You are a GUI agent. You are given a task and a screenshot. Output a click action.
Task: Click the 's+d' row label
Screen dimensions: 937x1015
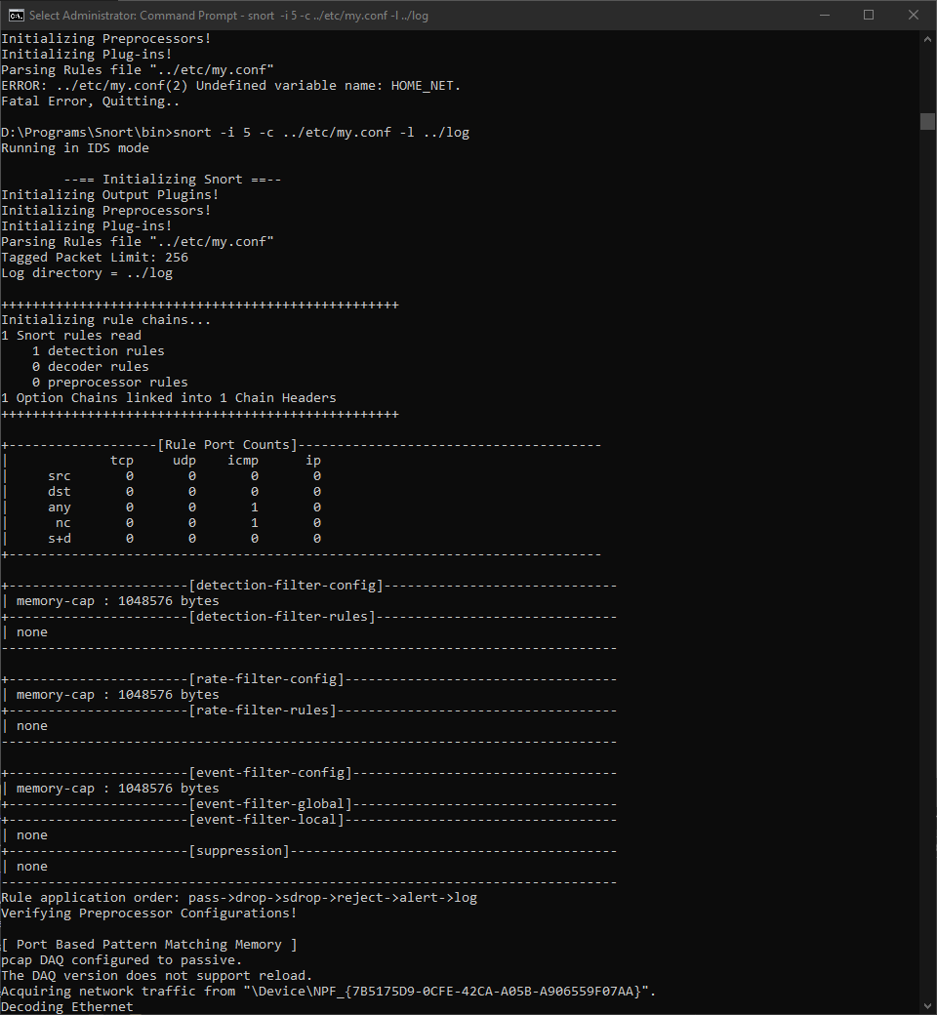click(x=59, y=539)
